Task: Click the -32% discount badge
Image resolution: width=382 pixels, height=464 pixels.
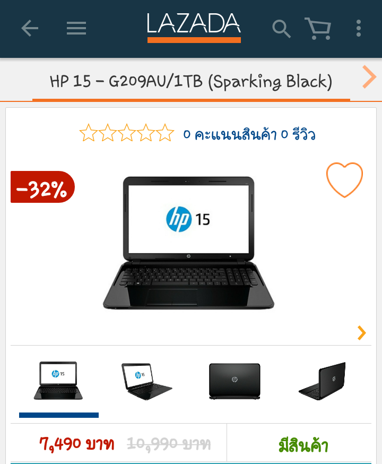Action: (42, 187)
